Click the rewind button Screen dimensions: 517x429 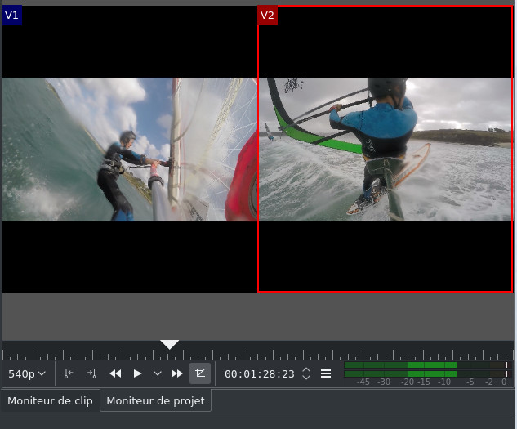115,373
